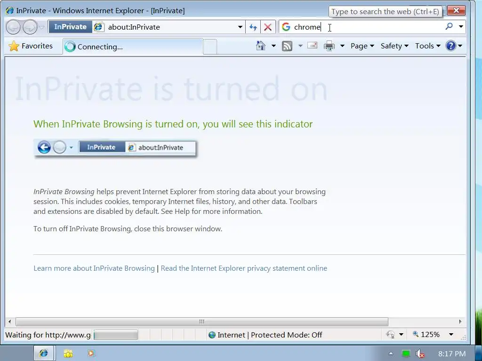Click the Internet Explorer taskbar button
Screen dimensions: 482x361
click(x=43, y=353)
